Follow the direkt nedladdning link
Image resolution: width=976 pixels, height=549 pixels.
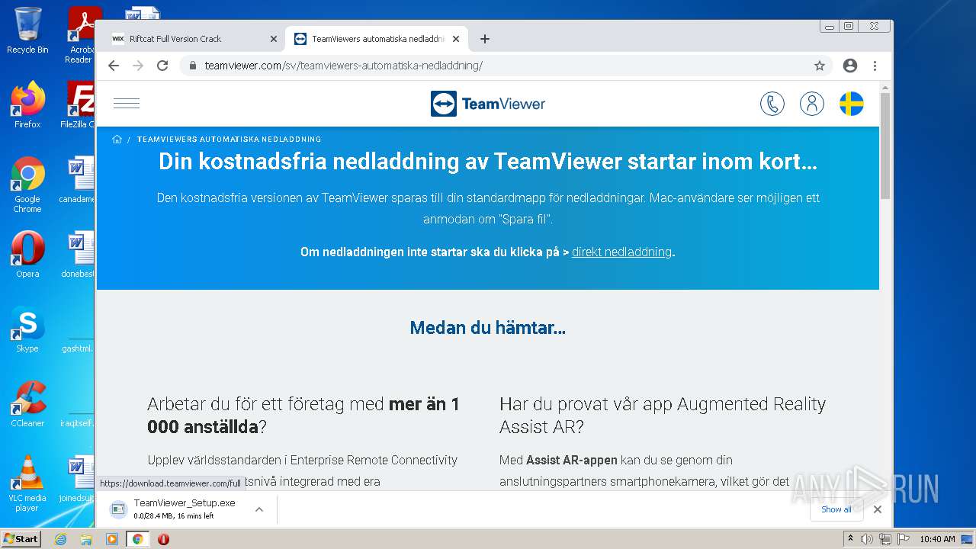pyautogui.click(x=621, y=252)
